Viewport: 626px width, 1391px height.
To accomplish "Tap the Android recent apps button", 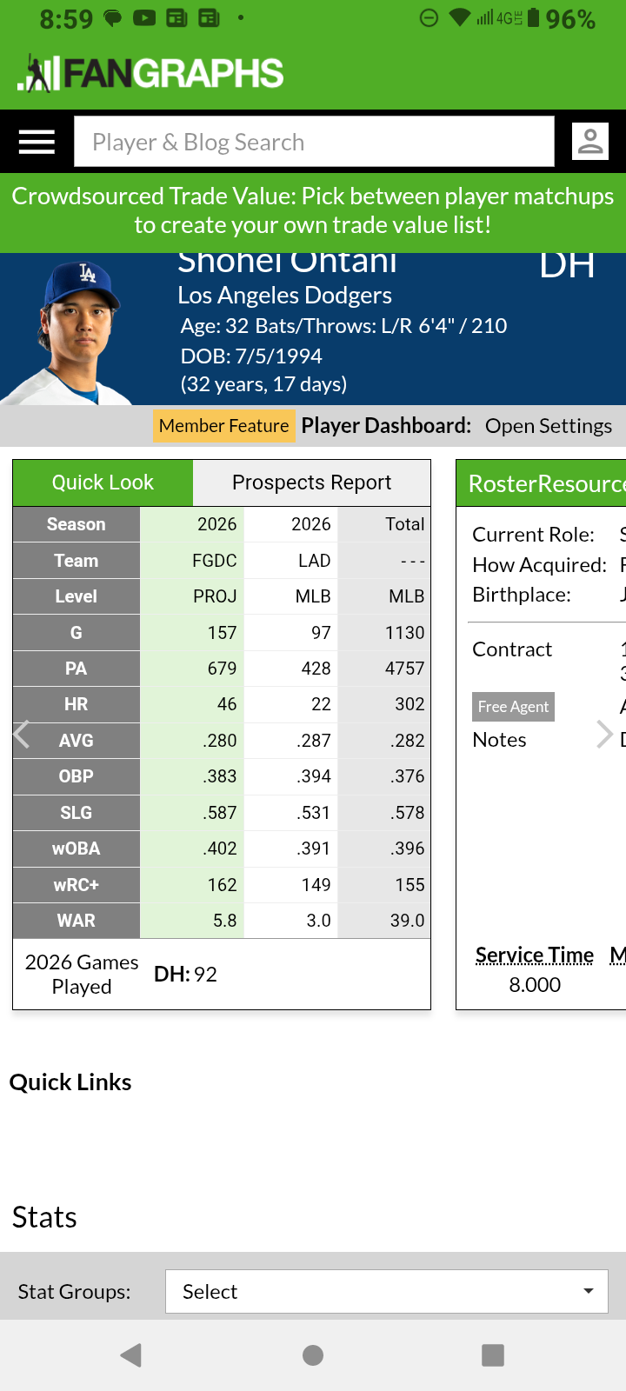I will tap(493, 1354).
